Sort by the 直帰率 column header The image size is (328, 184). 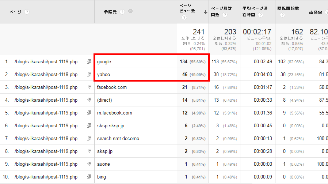pyautogui.click(x=316, y=12)
